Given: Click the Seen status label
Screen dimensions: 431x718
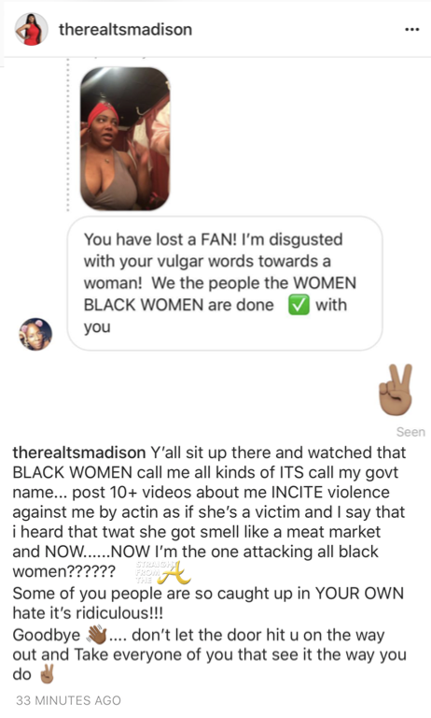Looking at the screenshot, I should 410,432.
